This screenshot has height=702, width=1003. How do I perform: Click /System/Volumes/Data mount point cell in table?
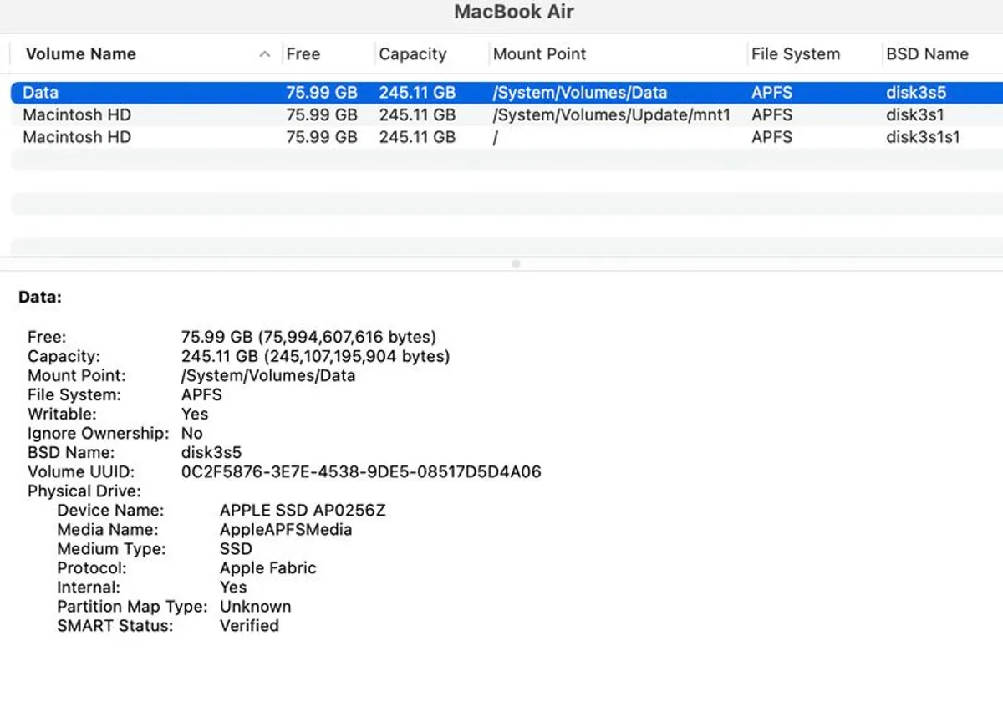pos(580,93)
